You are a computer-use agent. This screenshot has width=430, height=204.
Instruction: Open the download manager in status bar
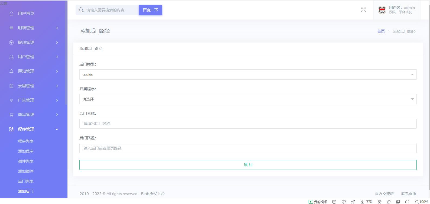click(367, 202)
